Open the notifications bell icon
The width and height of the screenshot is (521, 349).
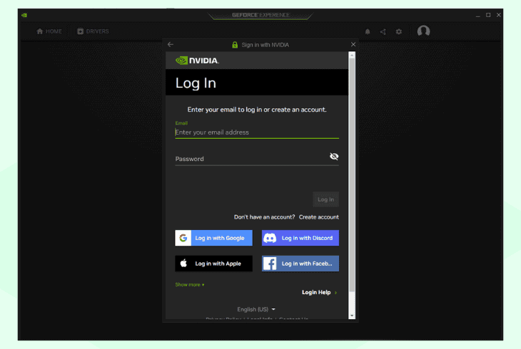click(368, 31)
